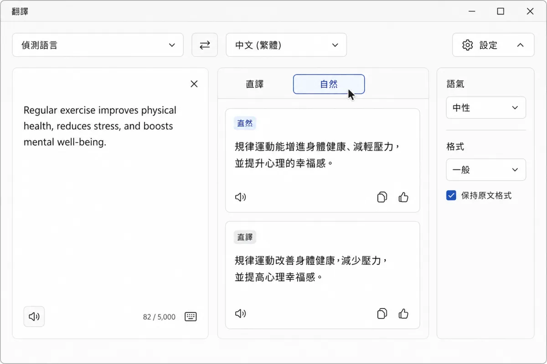547x364 pixels.
Task: Like the first translation card
Action: click(x=403, y=197)
